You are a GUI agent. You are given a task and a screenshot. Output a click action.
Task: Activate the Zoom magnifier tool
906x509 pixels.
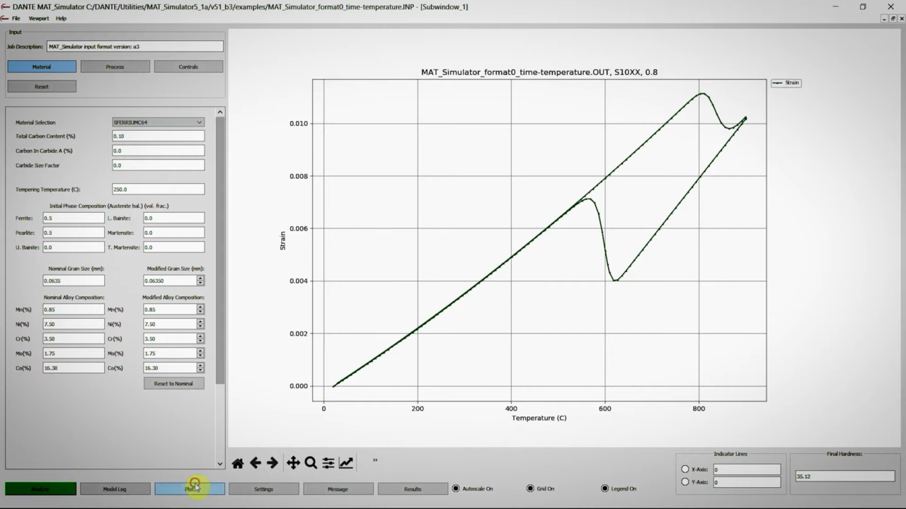(x=311, y=463)
